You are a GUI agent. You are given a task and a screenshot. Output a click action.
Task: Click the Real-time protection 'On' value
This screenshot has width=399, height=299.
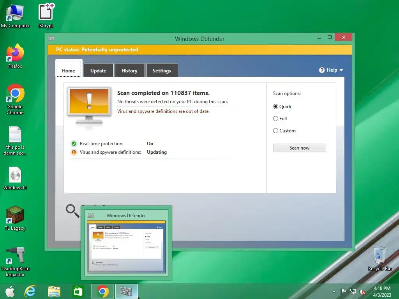pyautogui.click(x=150, y=144)
